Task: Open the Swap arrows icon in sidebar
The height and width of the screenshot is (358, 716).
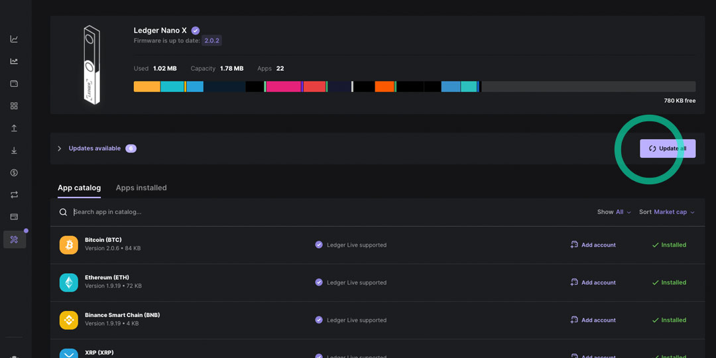Action: pos(14,195)
